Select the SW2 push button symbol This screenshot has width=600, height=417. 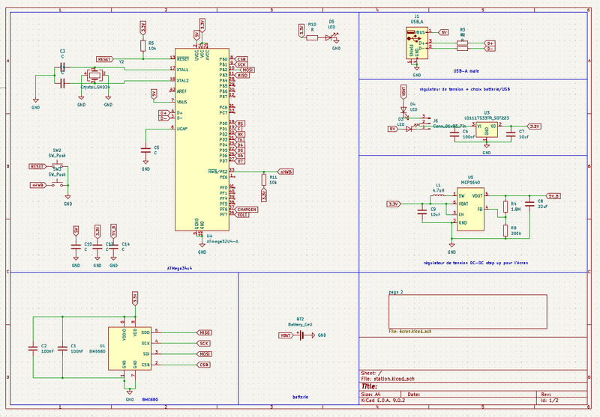pos(58,165)
